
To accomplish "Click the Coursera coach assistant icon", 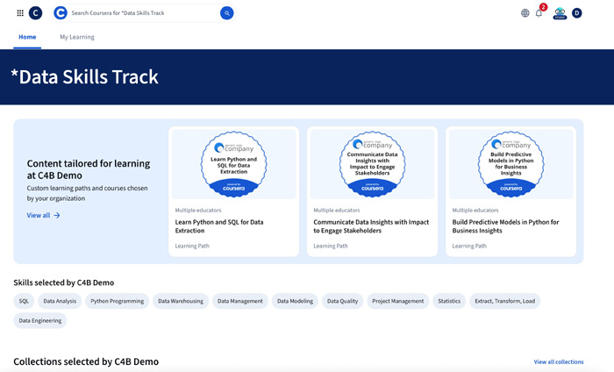I will pos(560,13).
